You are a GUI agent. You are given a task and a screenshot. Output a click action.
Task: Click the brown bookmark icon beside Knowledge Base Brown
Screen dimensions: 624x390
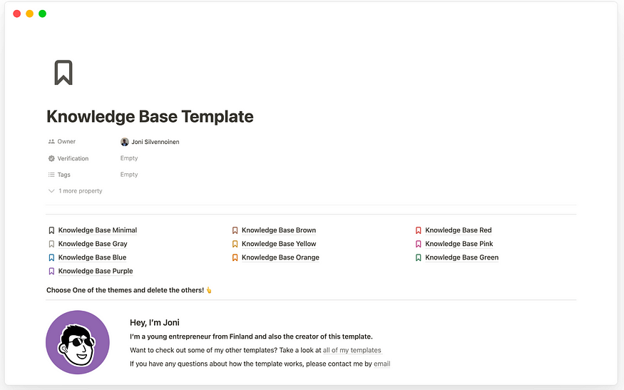235,230
